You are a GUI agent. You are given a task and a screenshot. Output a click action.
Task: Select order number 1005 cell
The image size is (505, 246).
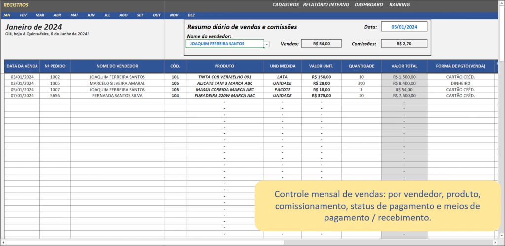55,83
